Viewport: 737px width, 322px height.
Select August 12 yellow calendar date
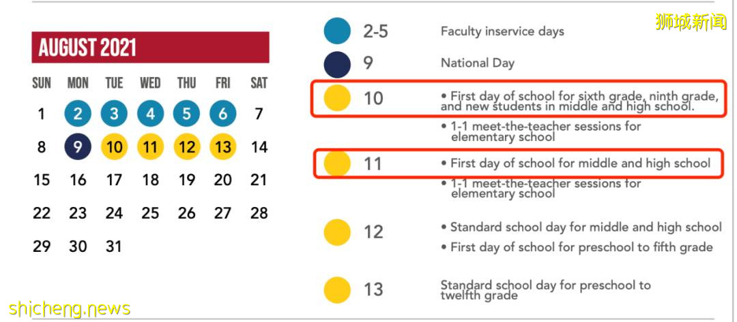186,146
